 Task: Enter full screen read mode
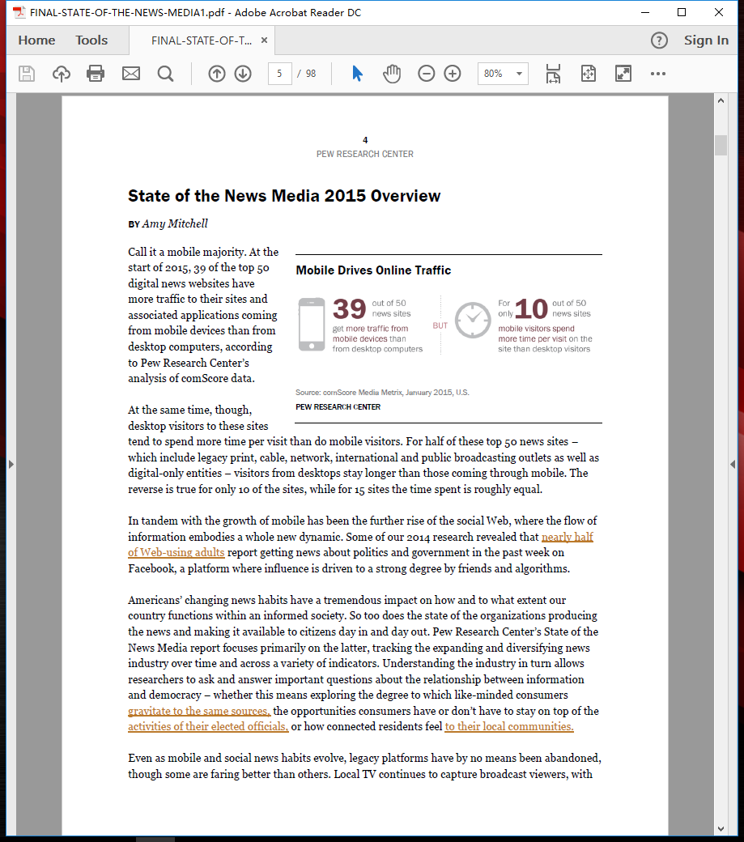pos(623,74)
